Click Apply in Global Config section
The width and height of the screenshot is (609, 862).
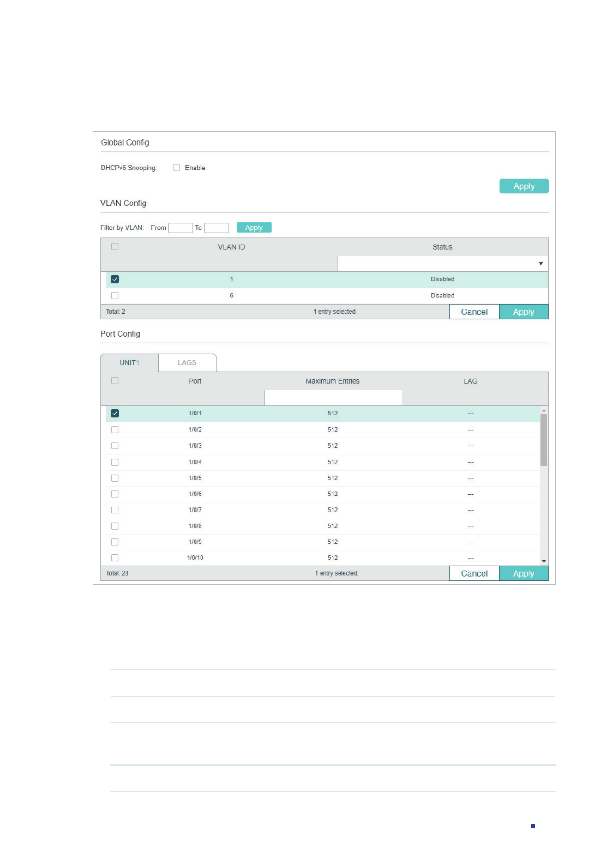(524, 186)
